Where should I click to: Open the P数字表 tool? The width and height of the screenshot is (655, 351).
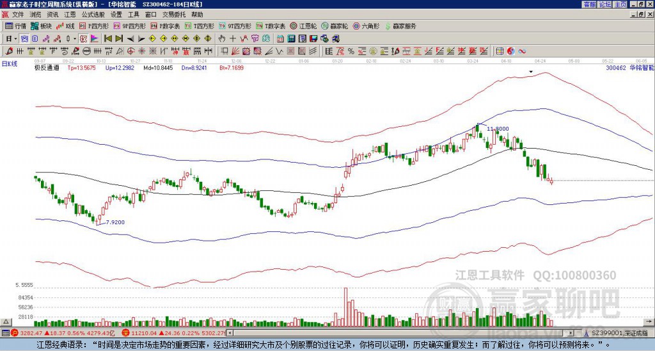[165, 26]
